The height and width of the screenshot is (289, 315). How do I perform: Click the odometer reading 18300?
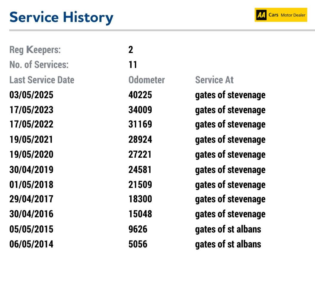(140, 199)
